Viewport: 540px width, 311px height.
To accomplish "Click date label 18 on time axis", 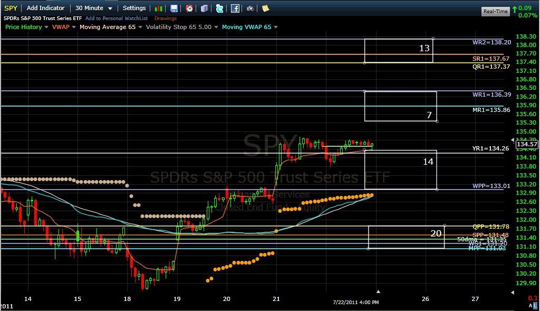I will [128, 299].
